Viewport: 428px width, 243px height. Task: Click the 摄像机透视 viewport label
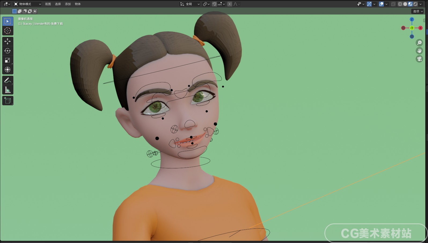(25, 19)
